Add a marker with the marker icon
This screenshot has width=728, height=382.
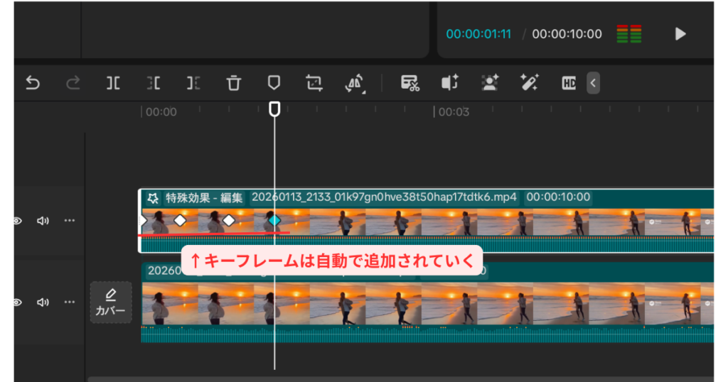click(x=274, y=83)
